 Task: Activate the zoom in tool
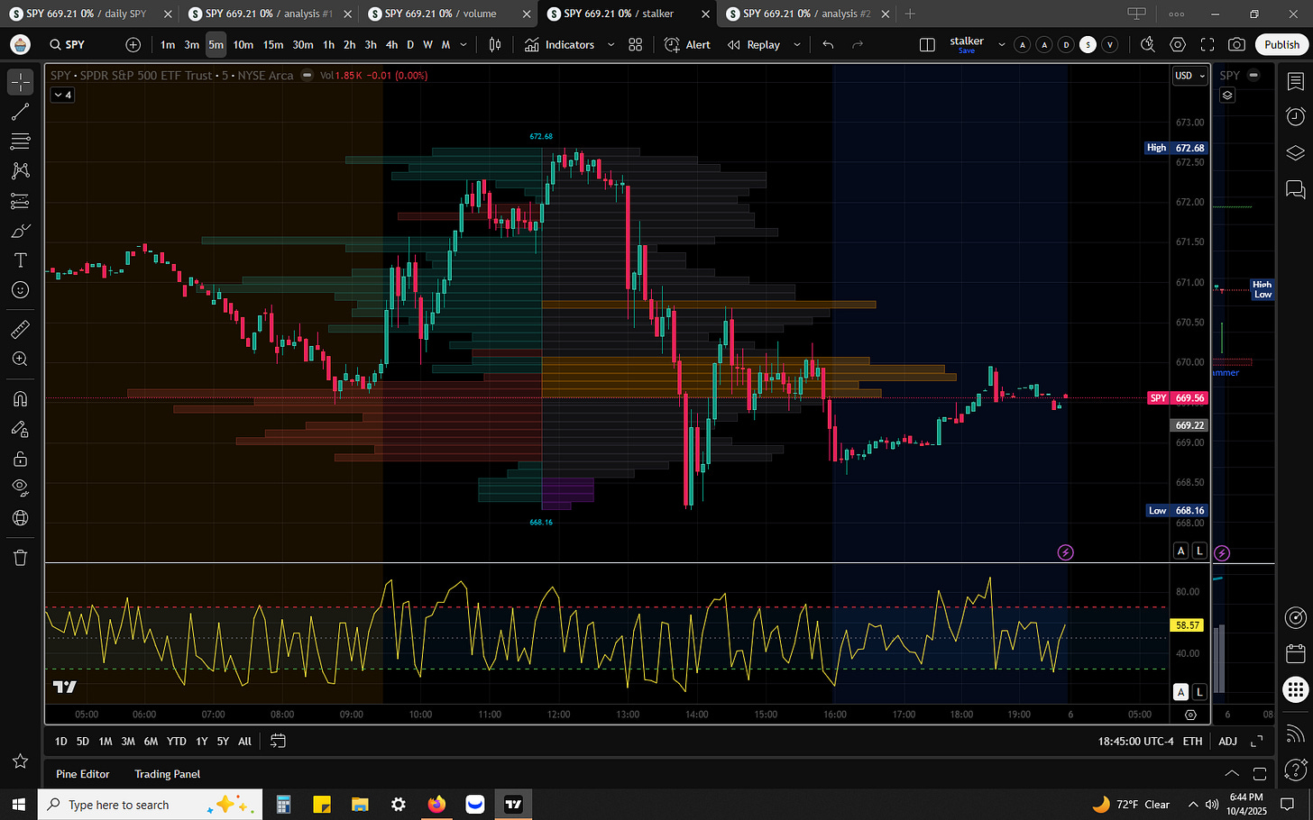[x=20, y=359]
